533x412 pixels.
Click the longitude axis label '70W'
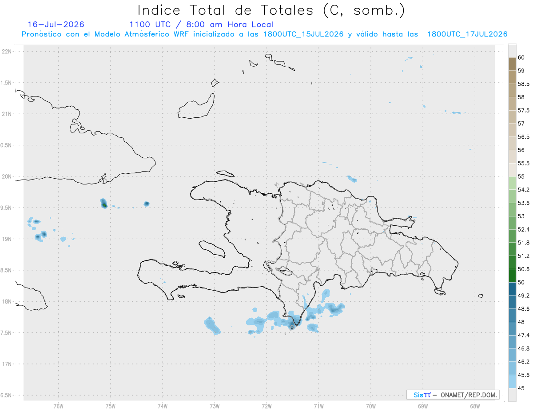[x=370, y=405]
